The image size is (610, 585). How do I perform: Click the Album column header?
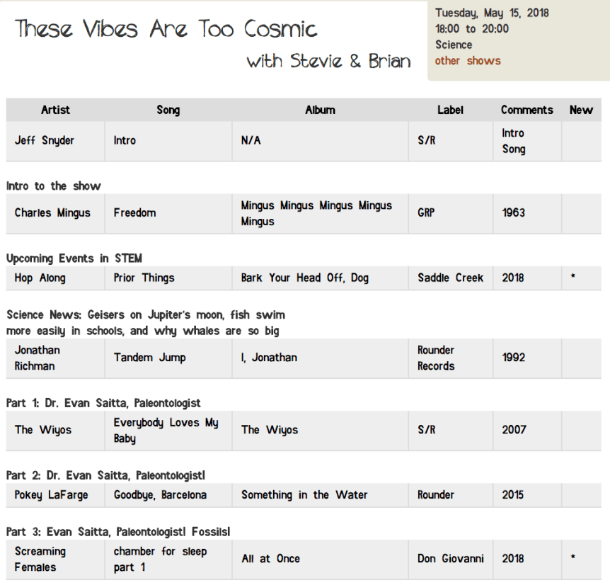point(320,110)
